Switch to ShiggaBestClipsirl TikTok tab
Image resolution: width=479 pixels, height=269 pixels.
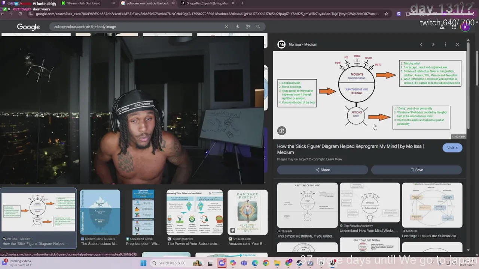pos(207,3)
